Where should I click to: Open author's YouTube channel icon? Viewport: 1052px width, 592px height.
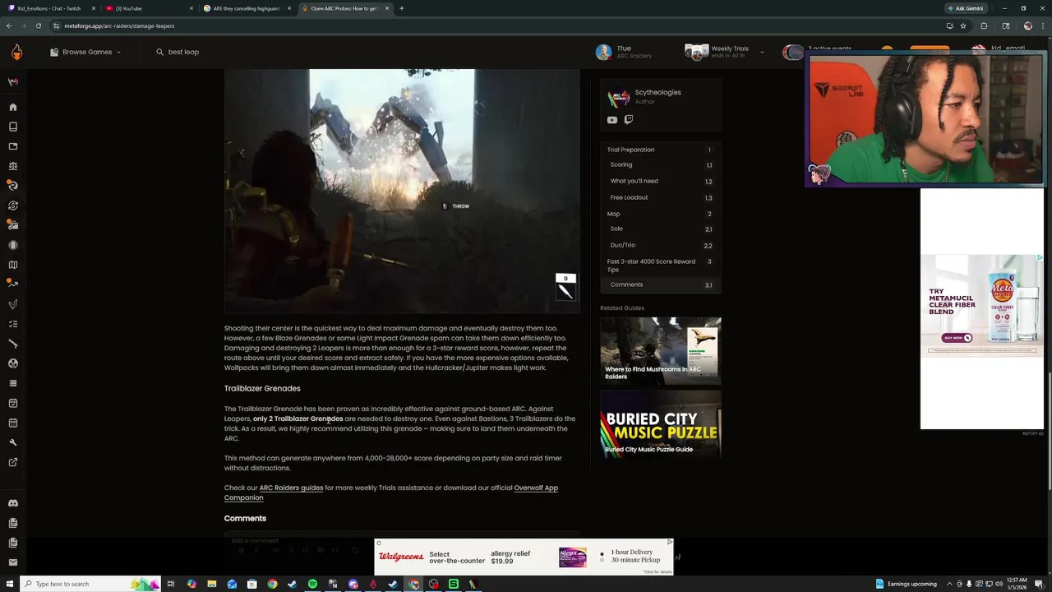click(612, 120)
